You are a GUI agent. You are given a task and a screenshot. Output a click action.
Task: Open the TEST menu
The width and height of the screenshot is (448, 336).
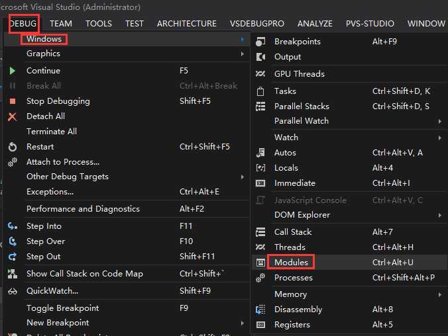[135, 23]
